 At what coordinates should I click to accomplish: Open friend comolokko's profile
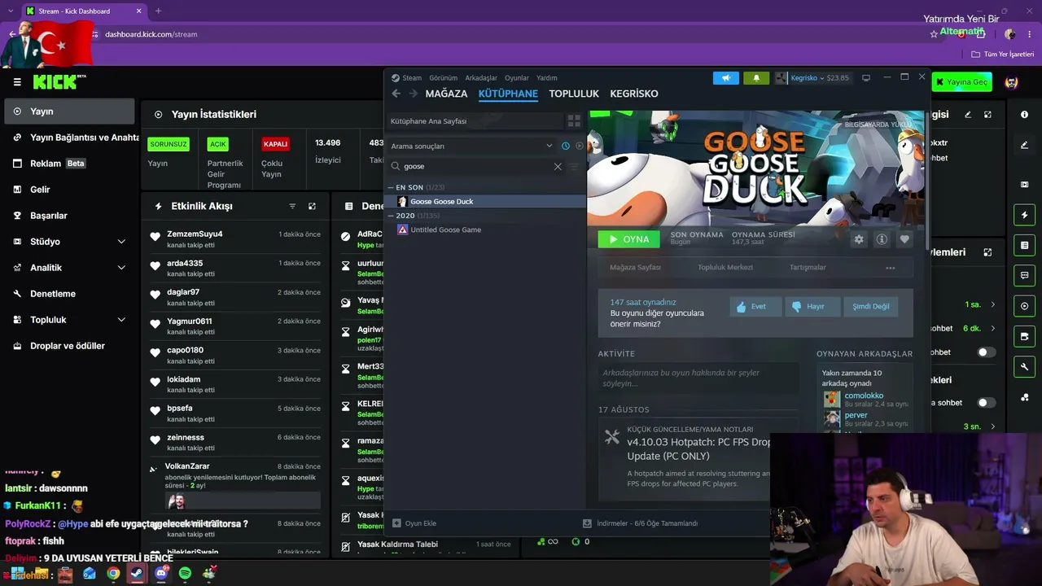point(864,396)
